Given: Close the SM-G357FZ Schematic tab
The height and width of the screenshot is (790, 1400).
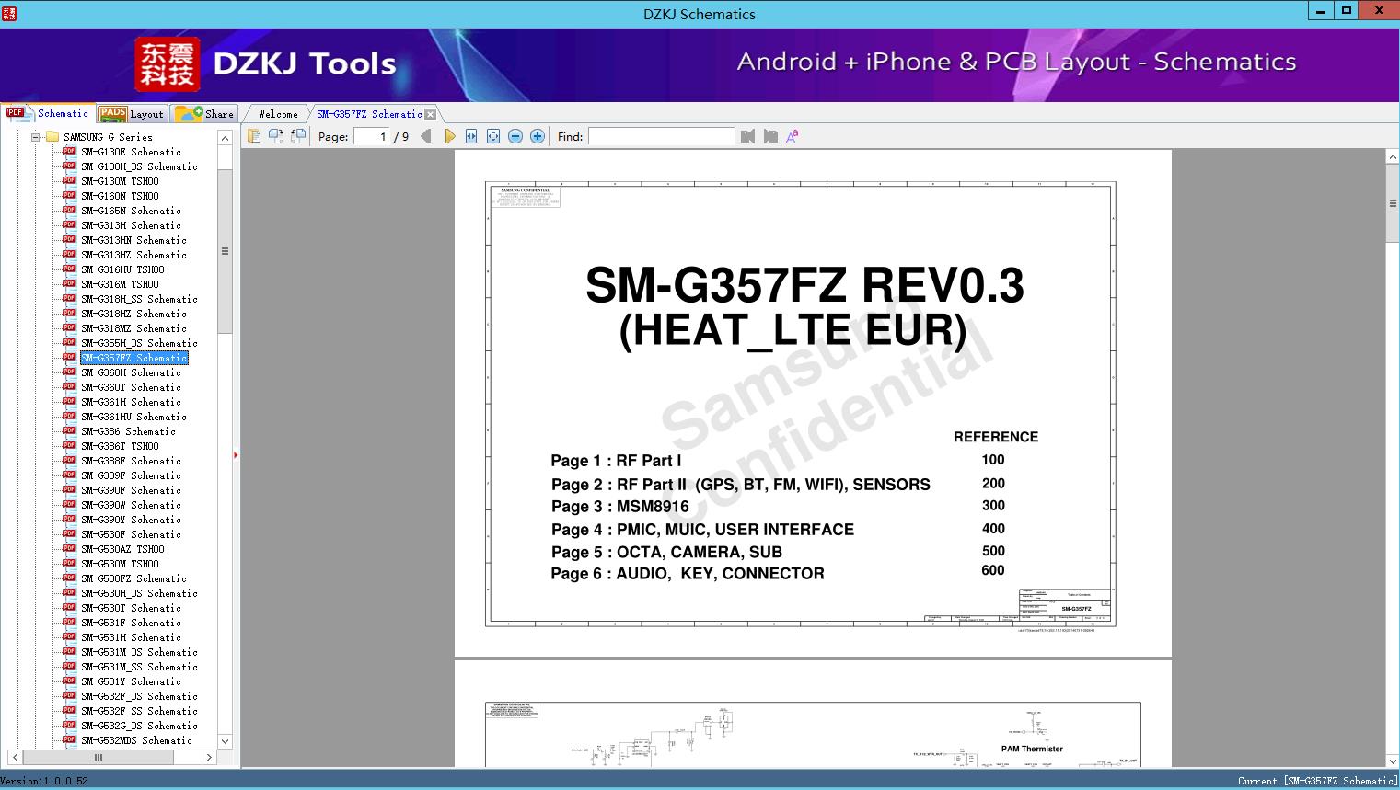Looking at the screenshot, I should 431,114.
